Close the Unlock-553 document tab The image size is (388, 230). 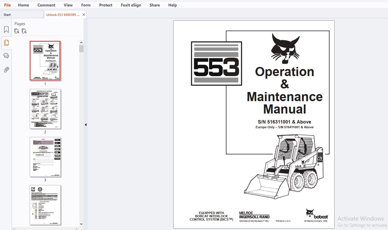click(84, 14)
